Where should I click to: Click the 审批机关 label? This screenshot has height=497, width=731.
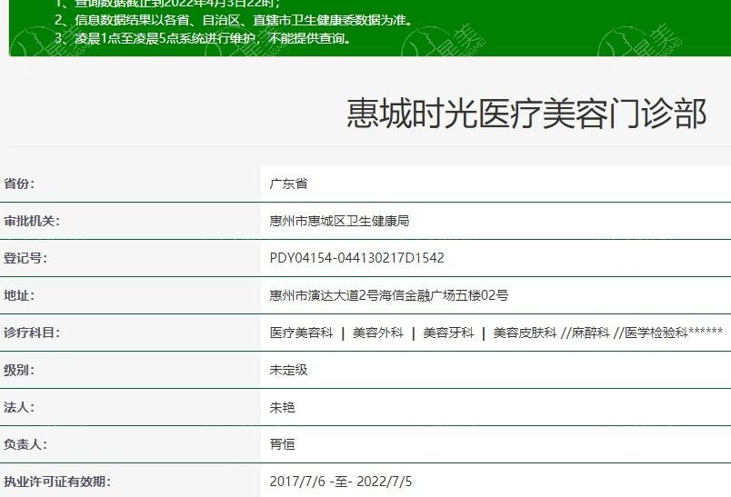(32, 221)
